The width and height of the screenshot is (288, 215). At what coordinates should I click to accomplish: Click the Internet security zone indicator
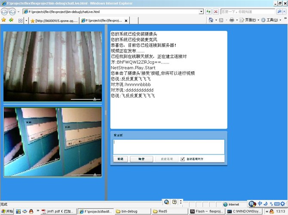pos(231,204)
